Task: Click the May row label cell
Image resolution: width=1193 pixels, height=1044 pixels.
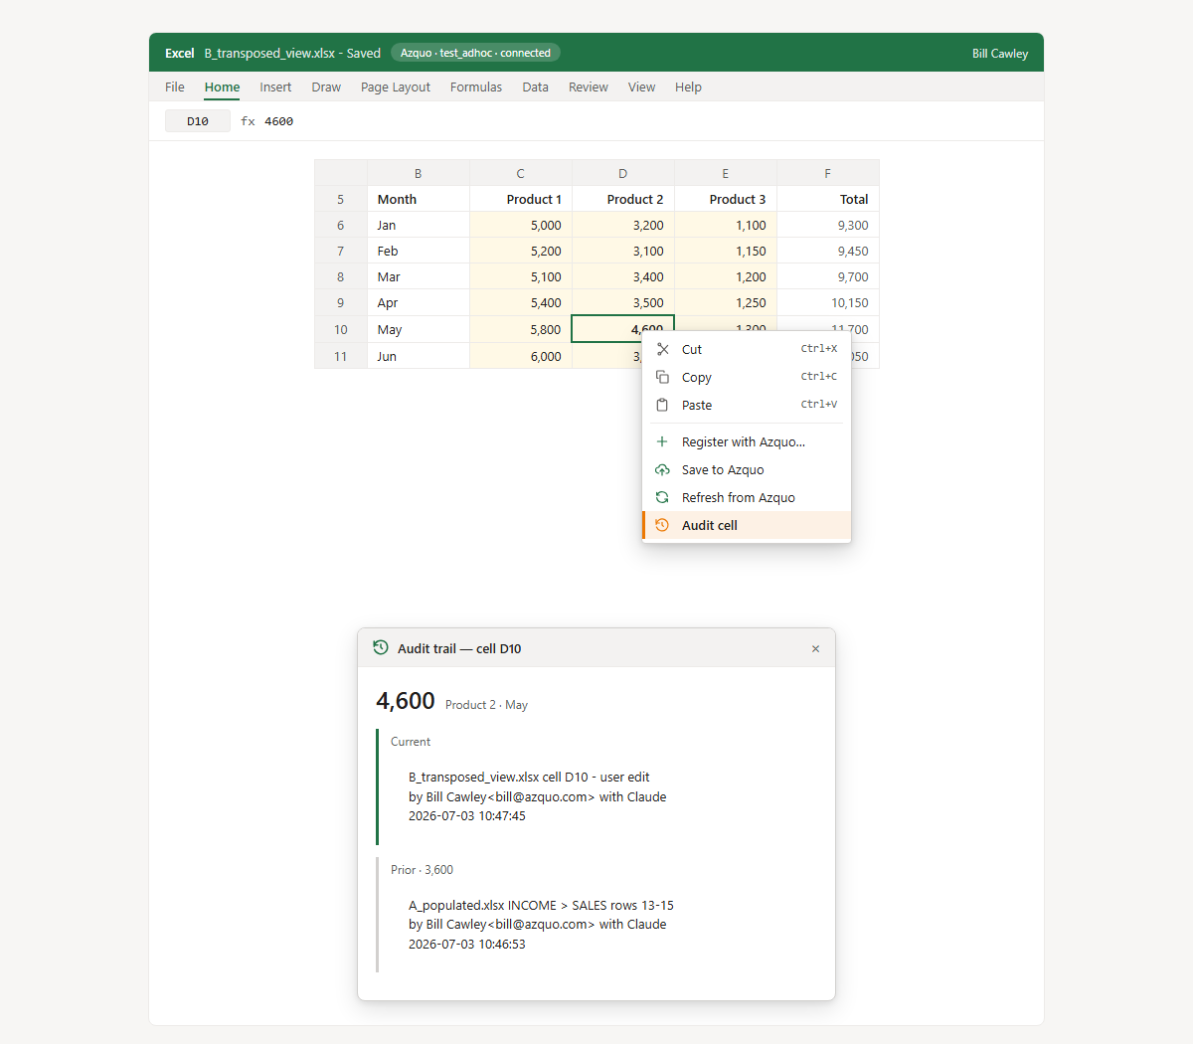Action: 419,329
